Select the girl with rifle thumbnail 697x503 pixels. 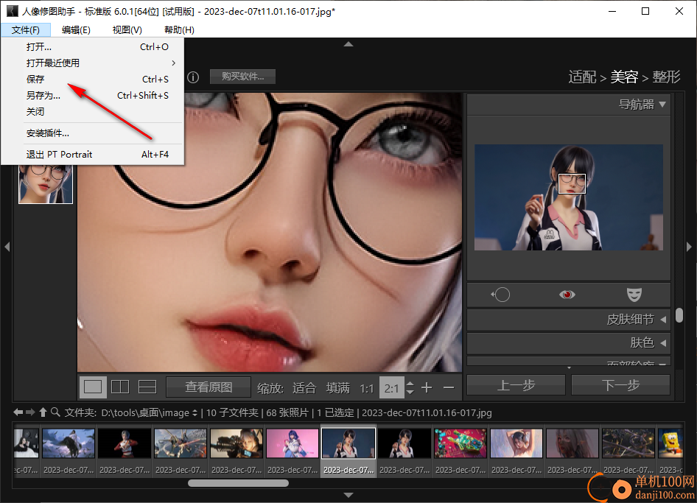click(237, 443)
